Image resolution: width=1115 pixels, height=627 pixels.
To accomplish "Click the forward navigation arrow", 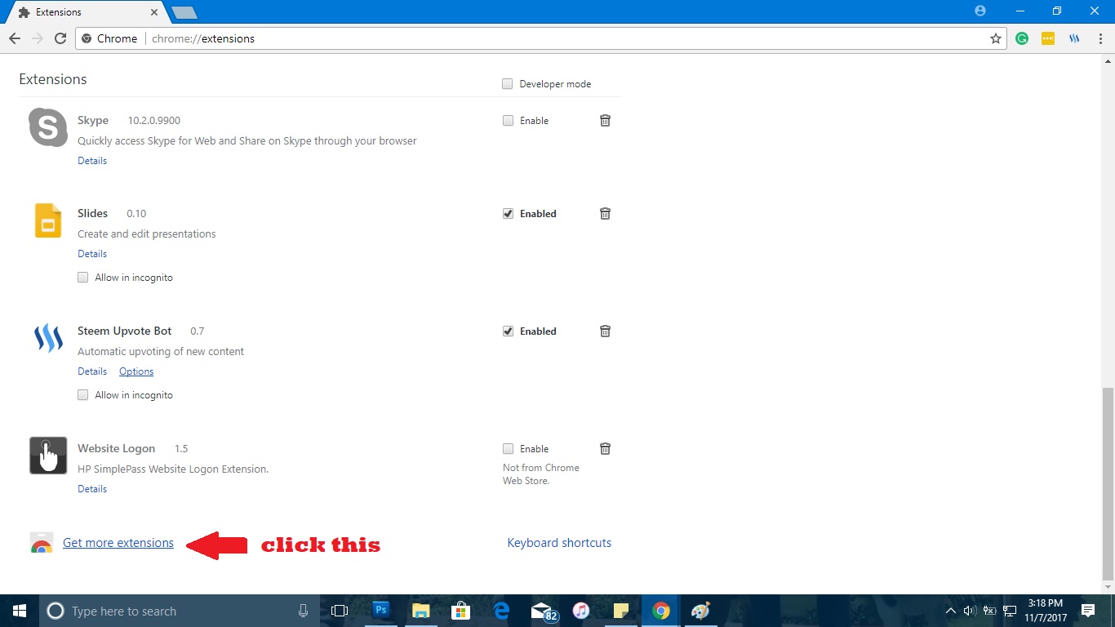I will coord(38,38).
